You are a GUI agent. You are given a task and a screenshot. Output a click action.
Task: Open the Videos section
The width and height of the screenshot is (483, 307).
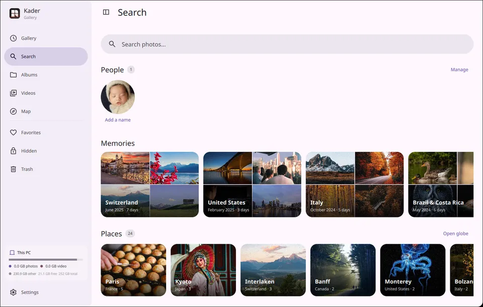[x=46, y=93]
